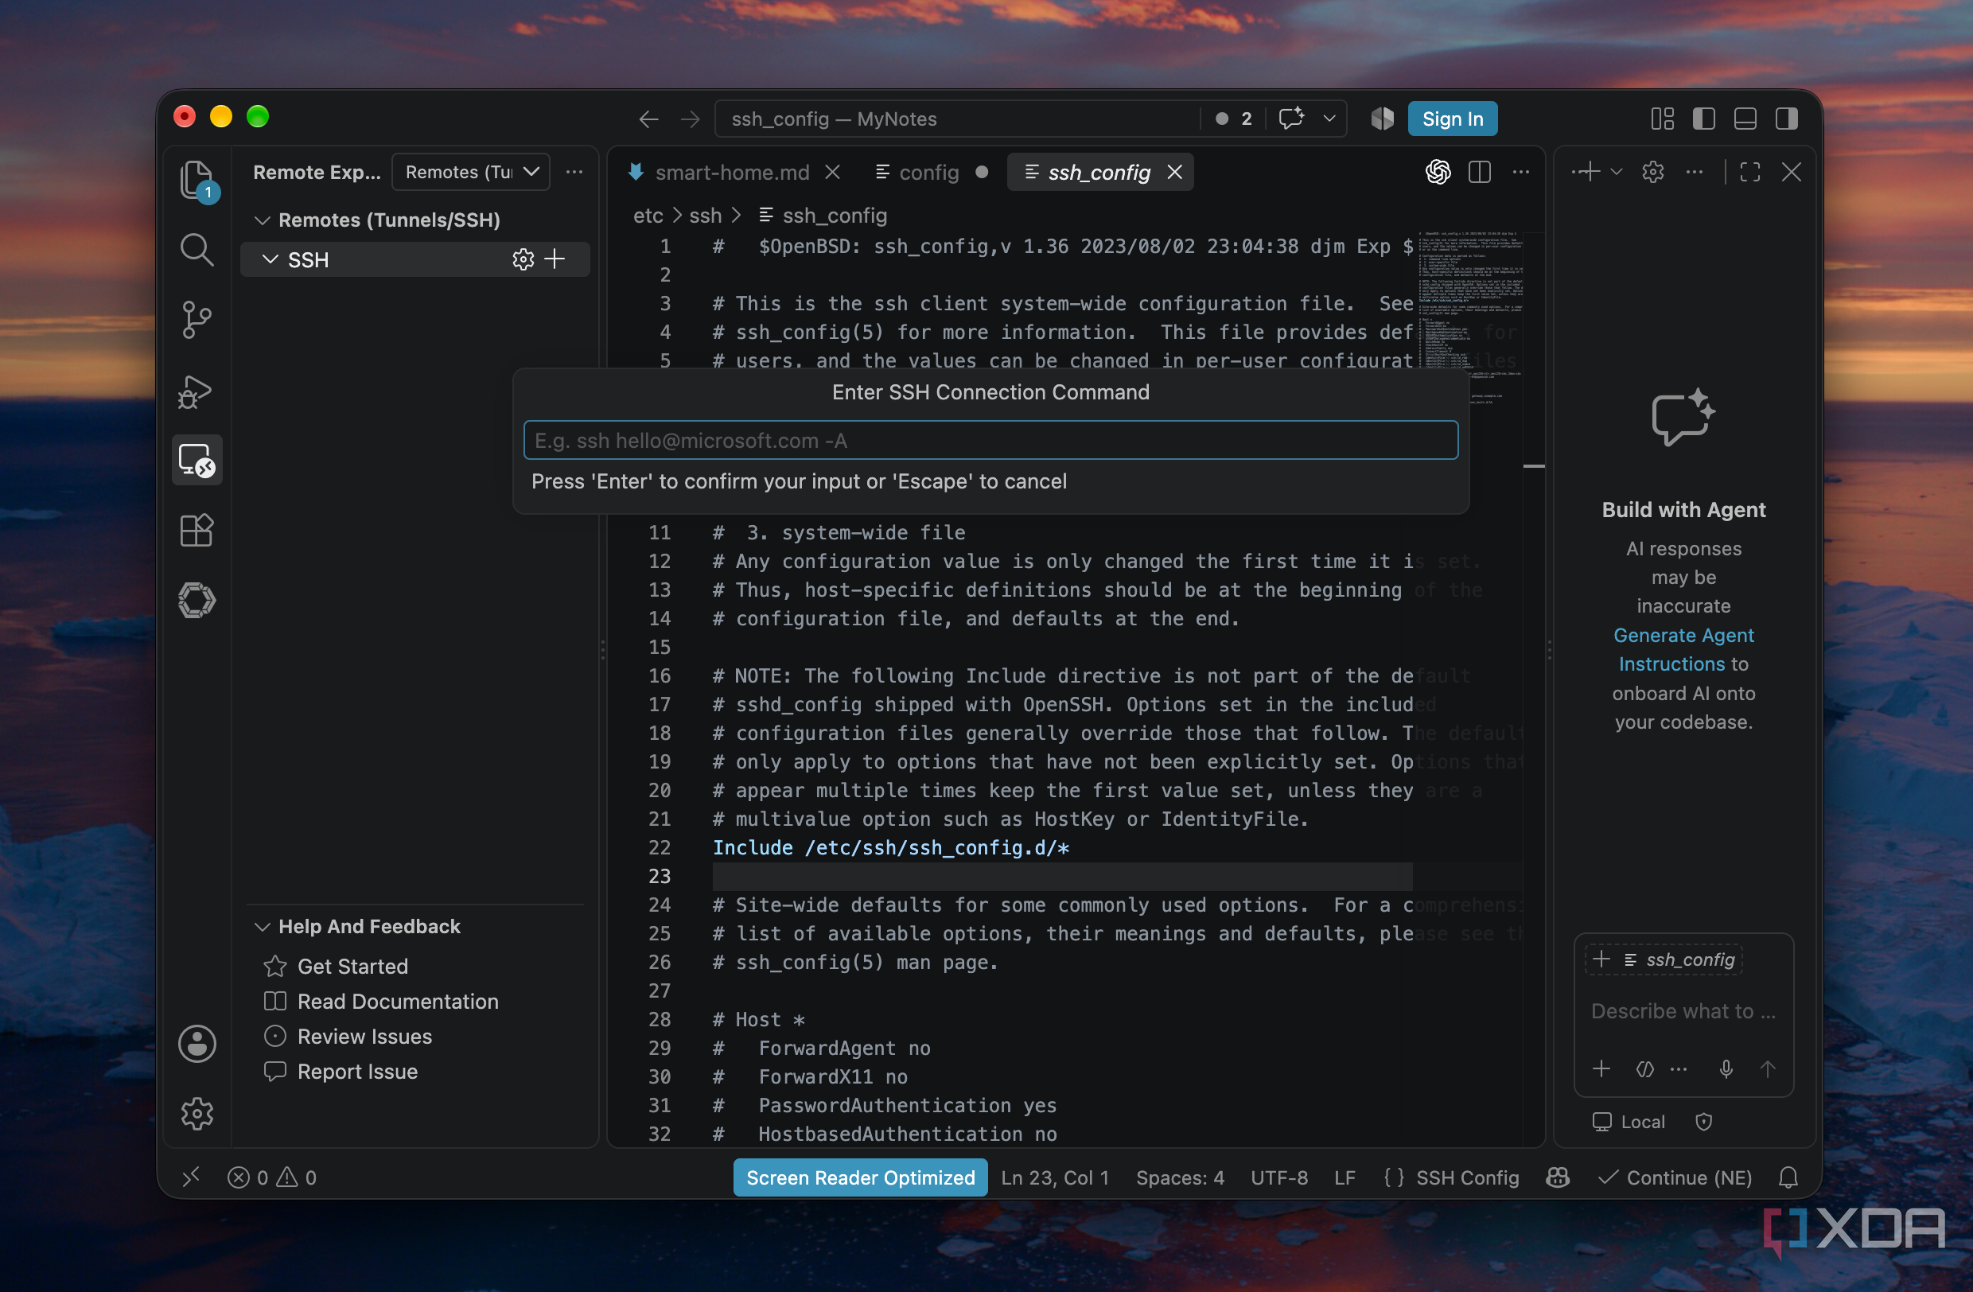The width and height of the screenshot is (1973, 1292).
Task: Open the Extensions view
Action: [x=197, y=531]
